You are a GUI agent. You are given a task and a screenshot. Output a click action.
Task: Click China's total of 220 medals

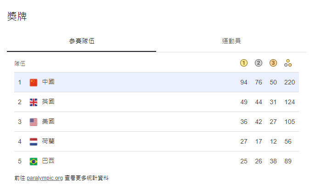(289, 83)
